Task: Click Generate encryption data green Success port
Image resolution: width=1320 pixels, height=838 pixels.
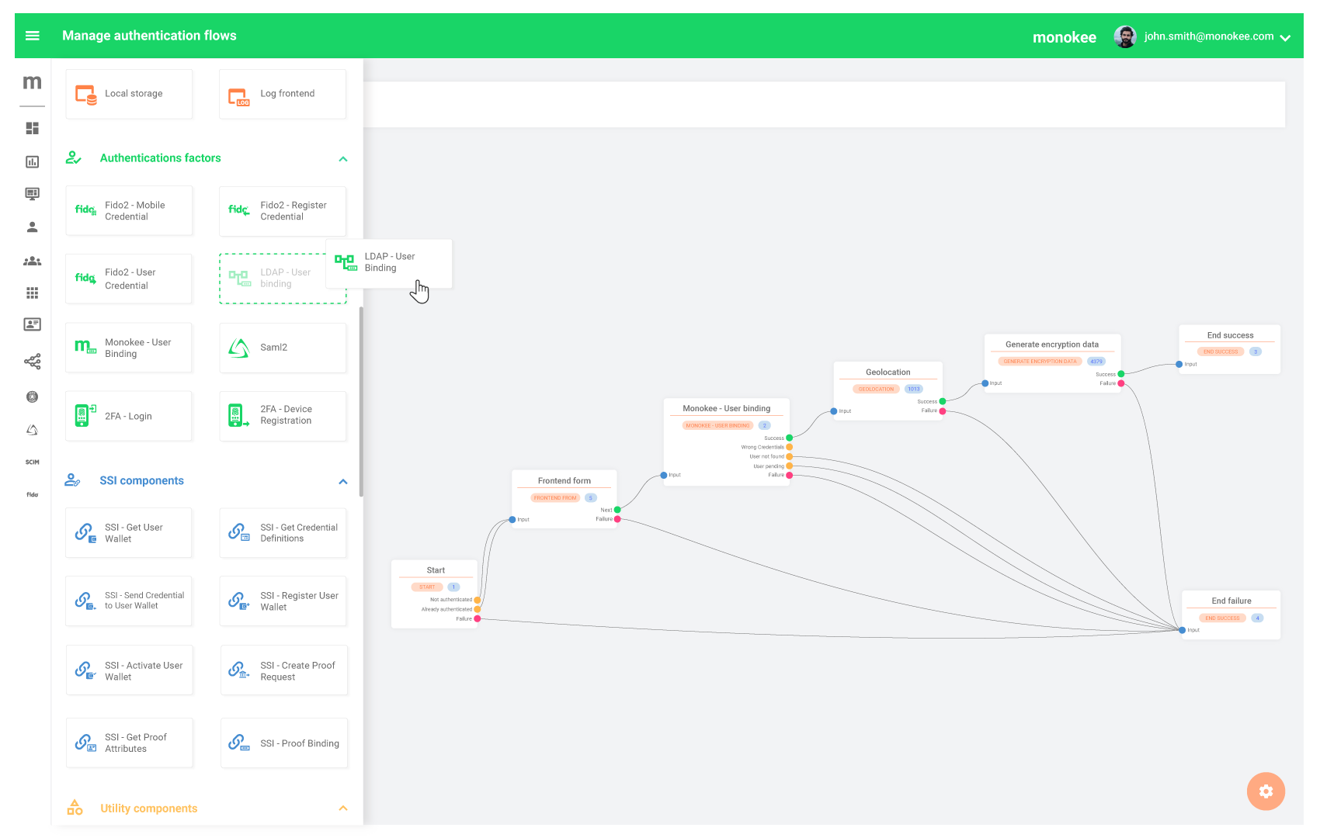Action: point(1121,374)
